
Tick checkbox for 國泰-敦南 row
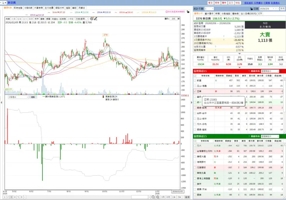click(195, 108)
